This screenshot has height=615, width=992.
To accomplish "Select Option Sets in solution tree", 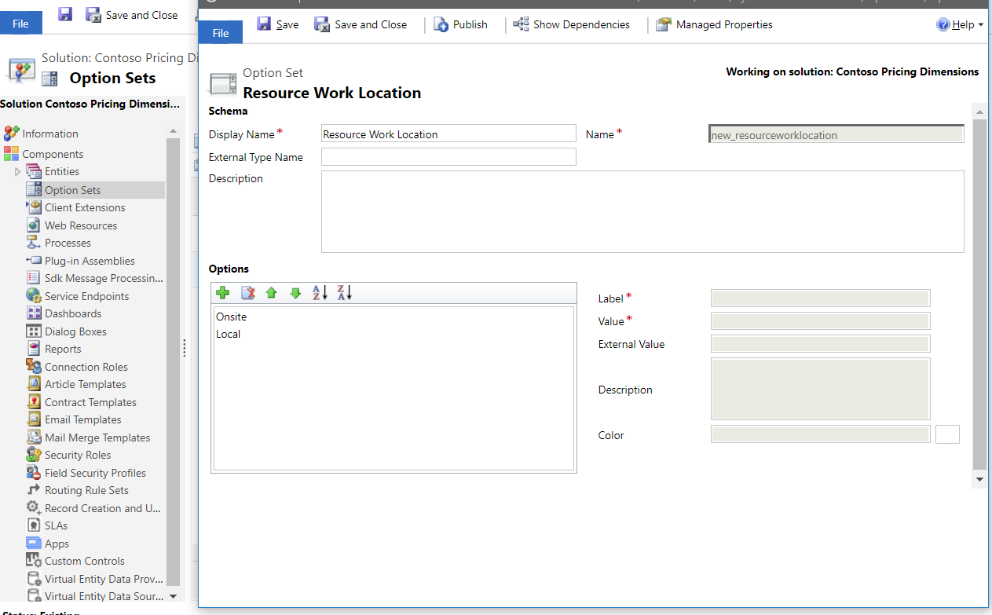I will point(72,190).
